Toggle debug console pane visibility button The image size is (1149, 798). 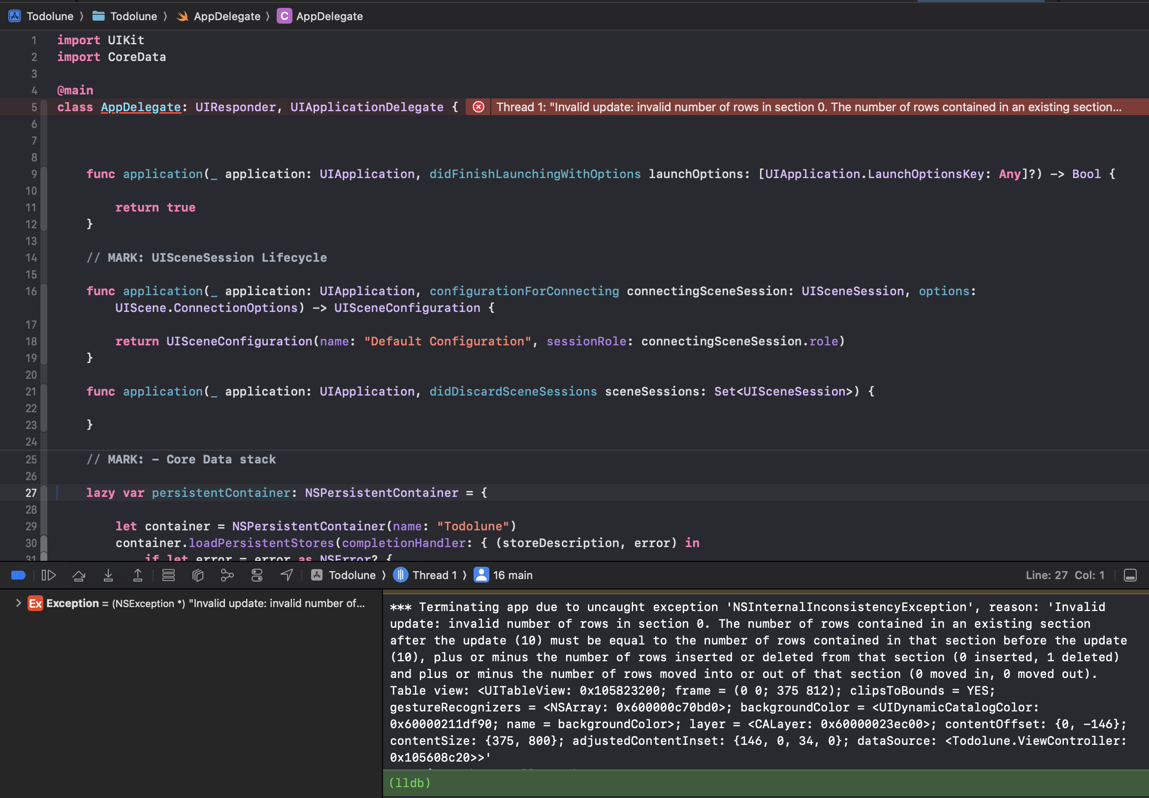pyautogui.click(x=1130, y=575)
